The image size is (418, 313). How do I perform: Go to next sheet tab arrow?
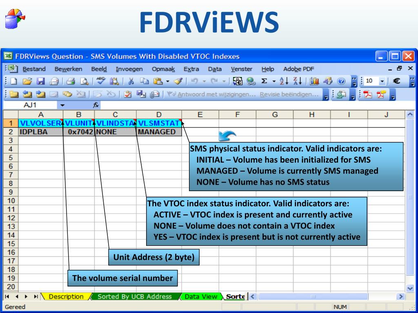pyautogui.click(x=26, y=297)
